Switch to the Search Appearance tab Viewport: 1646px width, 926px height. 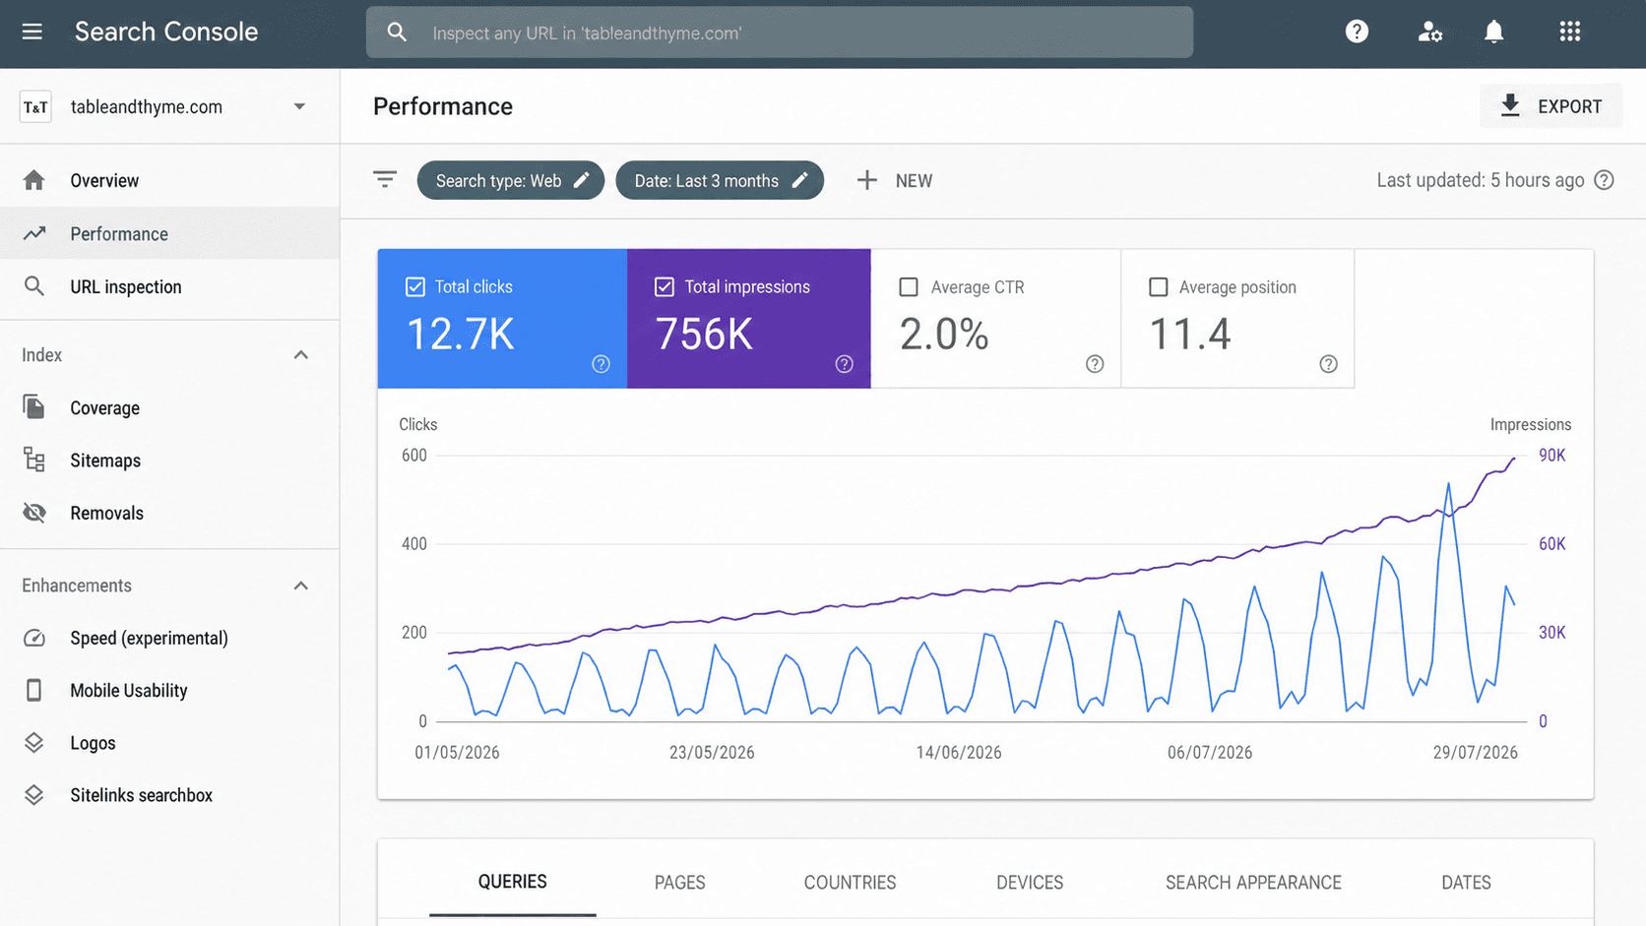point(1253,882)
